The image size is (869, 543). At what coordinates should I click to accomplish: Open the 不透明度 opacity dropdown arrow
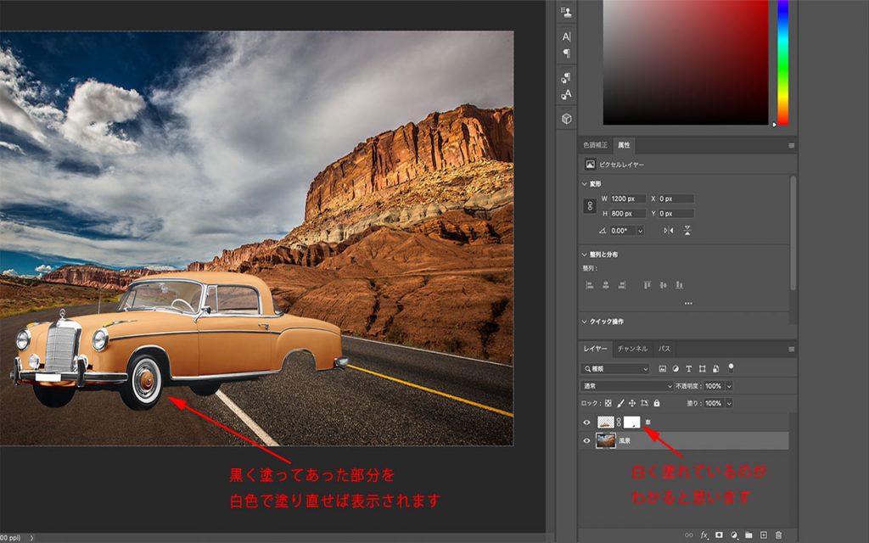729,386
